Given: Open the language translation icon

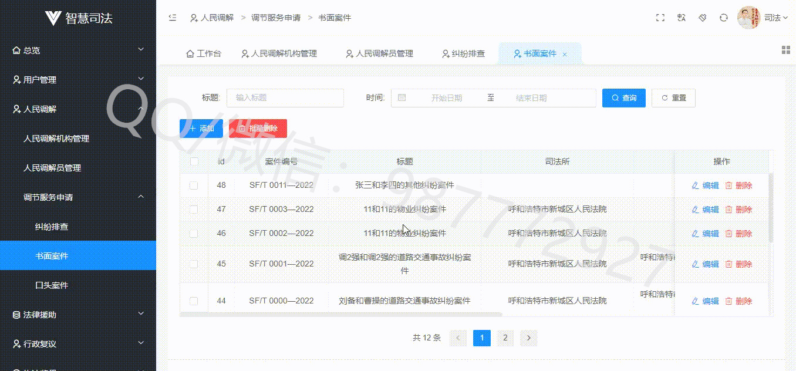Looking at the screenshot, I should (682, 18).
